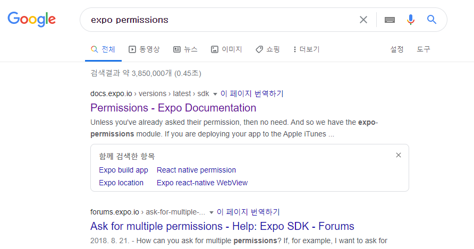Screen dimensions: 474x249
Task: Click 이 페이지 번역하기 for forums.expo.io result
Action: point(248,212)
